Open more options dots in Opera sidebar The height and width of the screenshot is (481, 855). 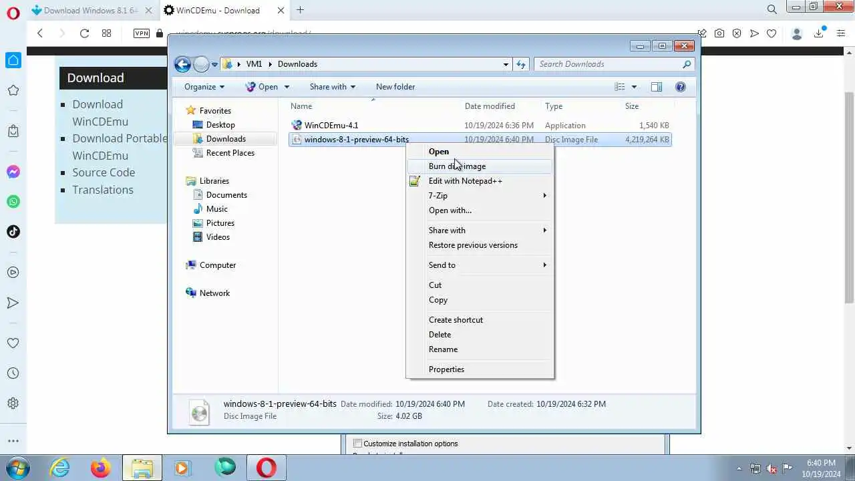click(x=13, y=441)
